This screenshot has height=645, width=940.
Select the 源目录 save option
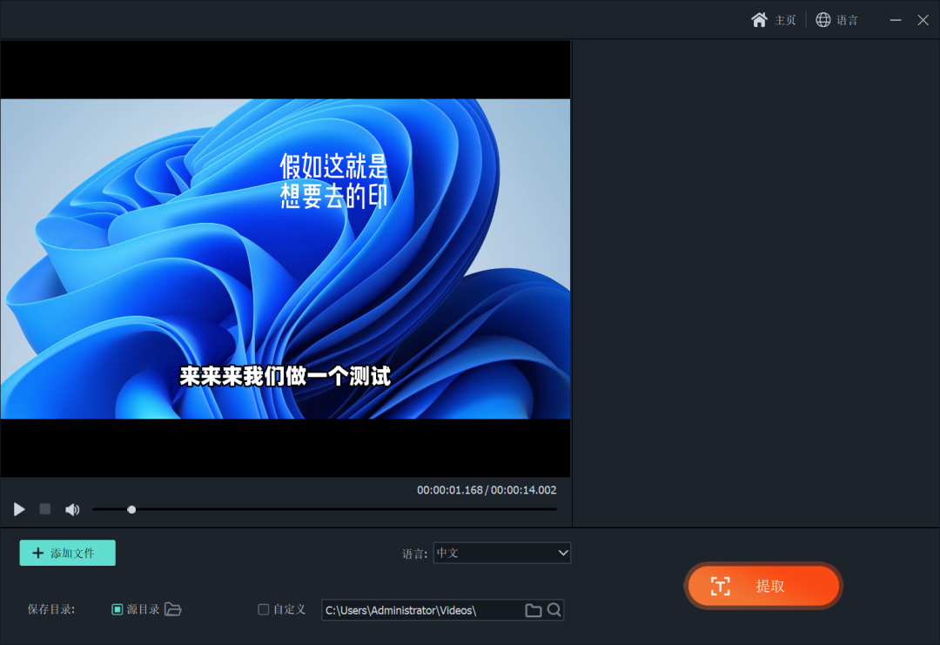[117, 609]
